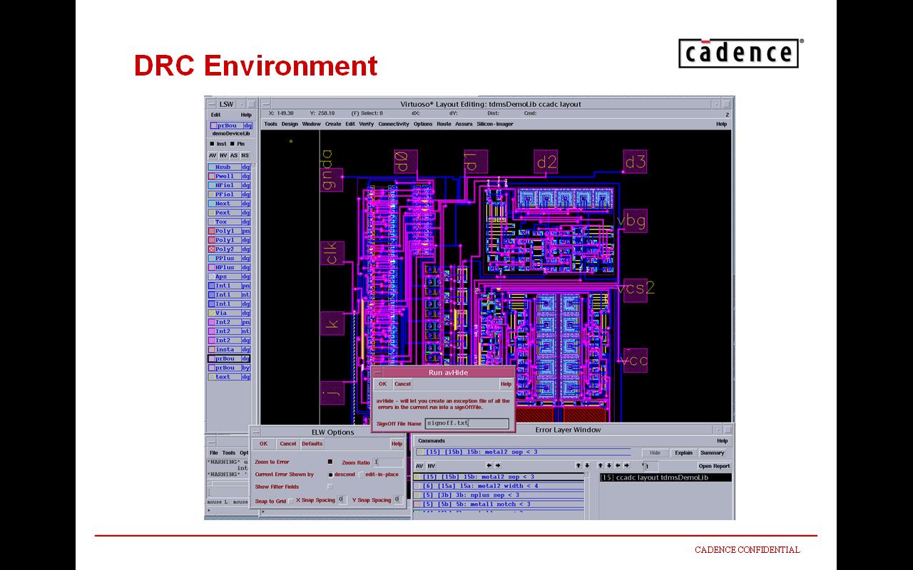Click the d3 pin label in the layout
This screenshot has width=913, height=570.
635,162
